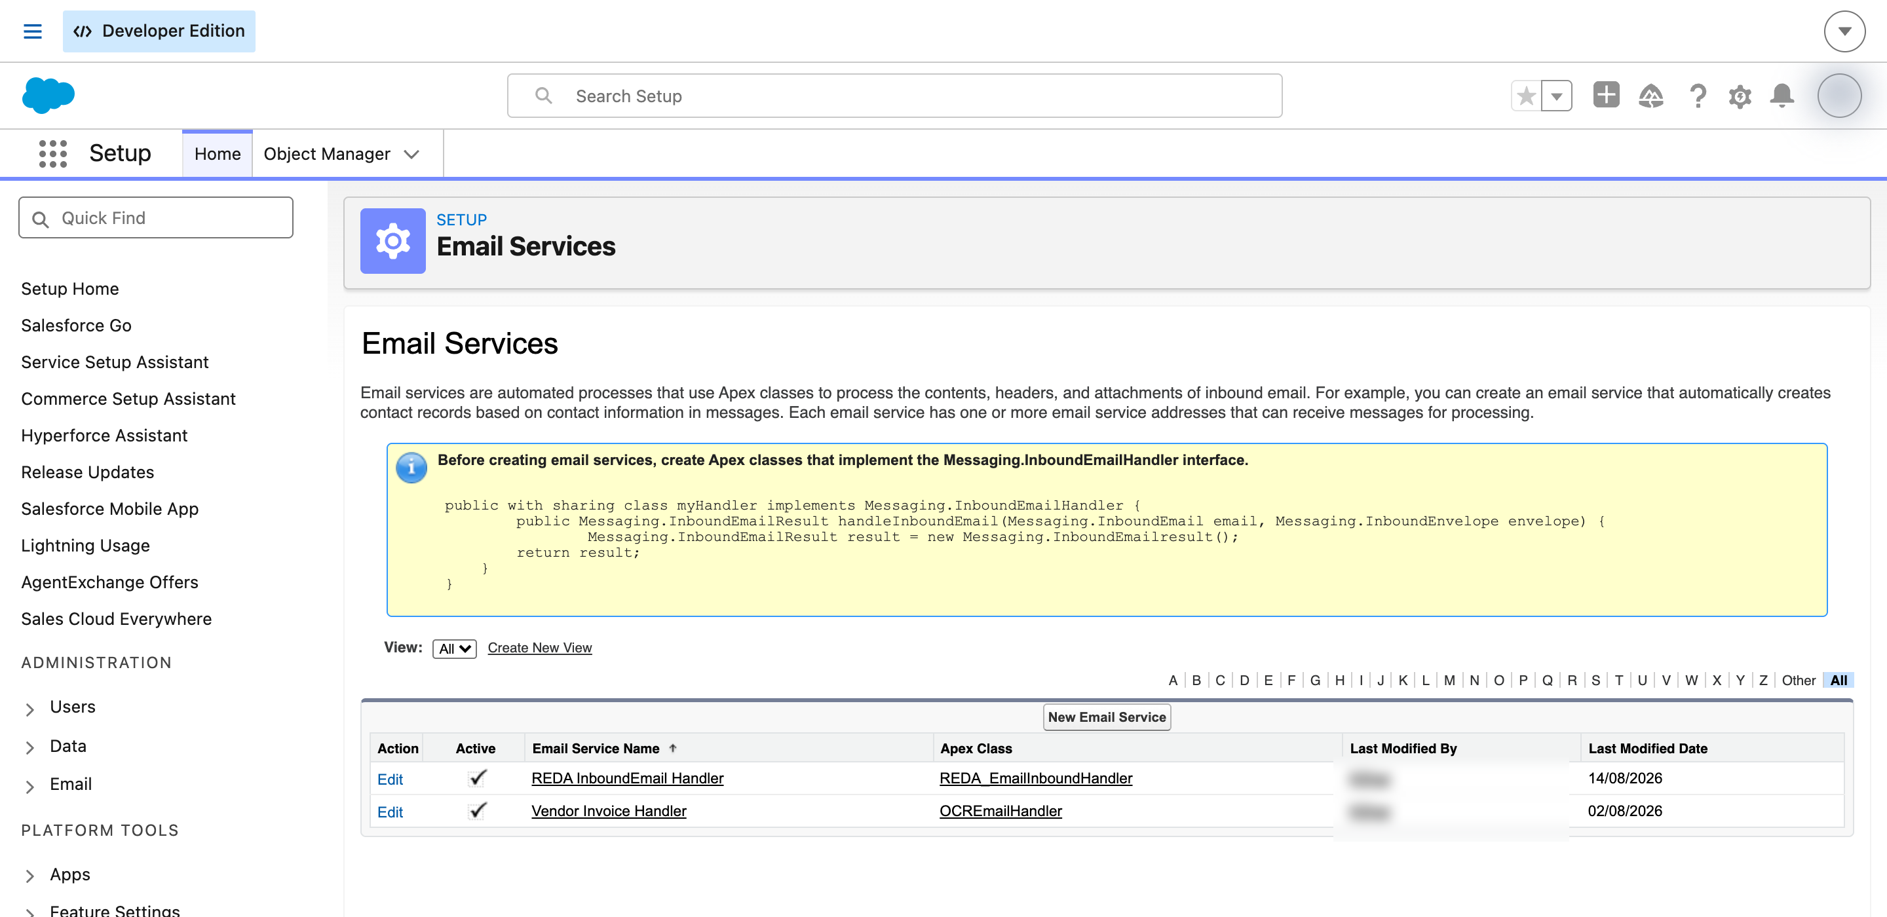Click the Salesforce cloud logo
Viewport: 1887px width, 917px height.
coord(48,95)
